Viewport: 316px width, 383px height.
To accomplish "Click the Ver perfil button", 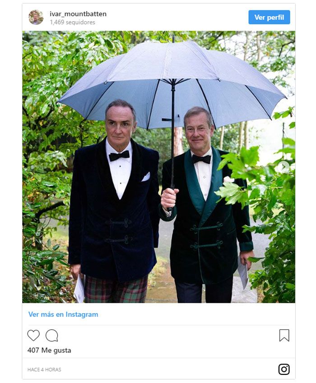I will coord(269,17).
